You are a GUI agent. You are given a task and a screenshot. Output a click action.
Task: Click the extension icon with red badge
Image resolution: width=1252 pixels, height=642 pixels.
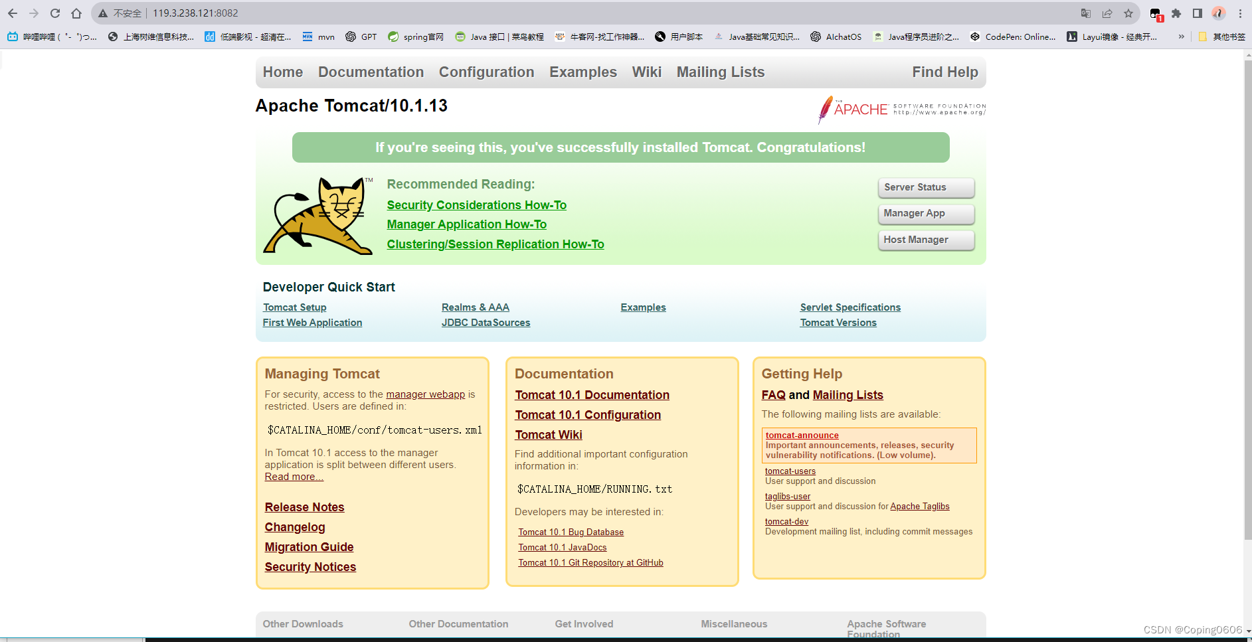tap(1156, 14)
